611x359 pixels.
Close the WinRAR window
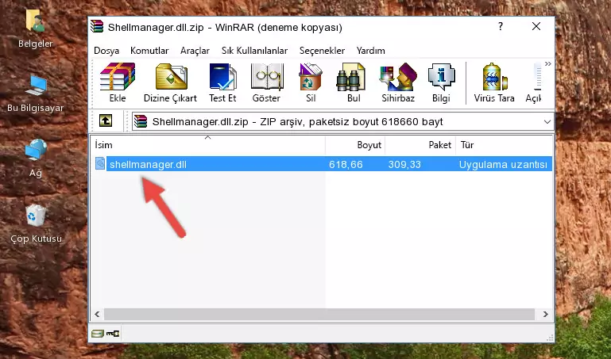pos(536,26)
